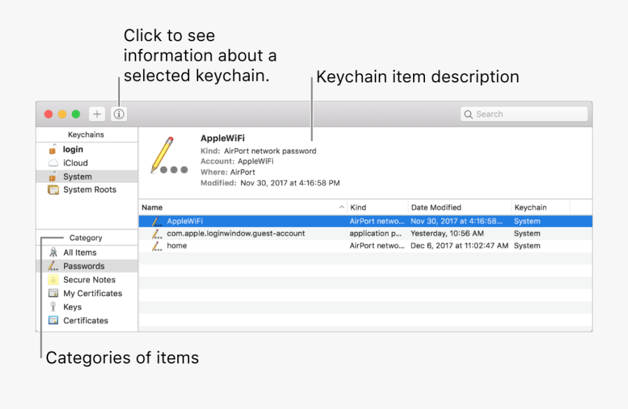Show the All Items category

click(87, 253)
